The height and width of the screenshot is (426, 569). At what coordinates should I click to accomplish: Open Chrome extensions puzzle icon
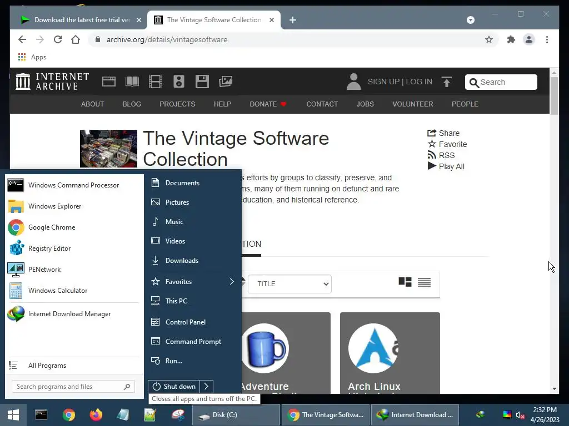pyautogui.click(x=511, y=39)
